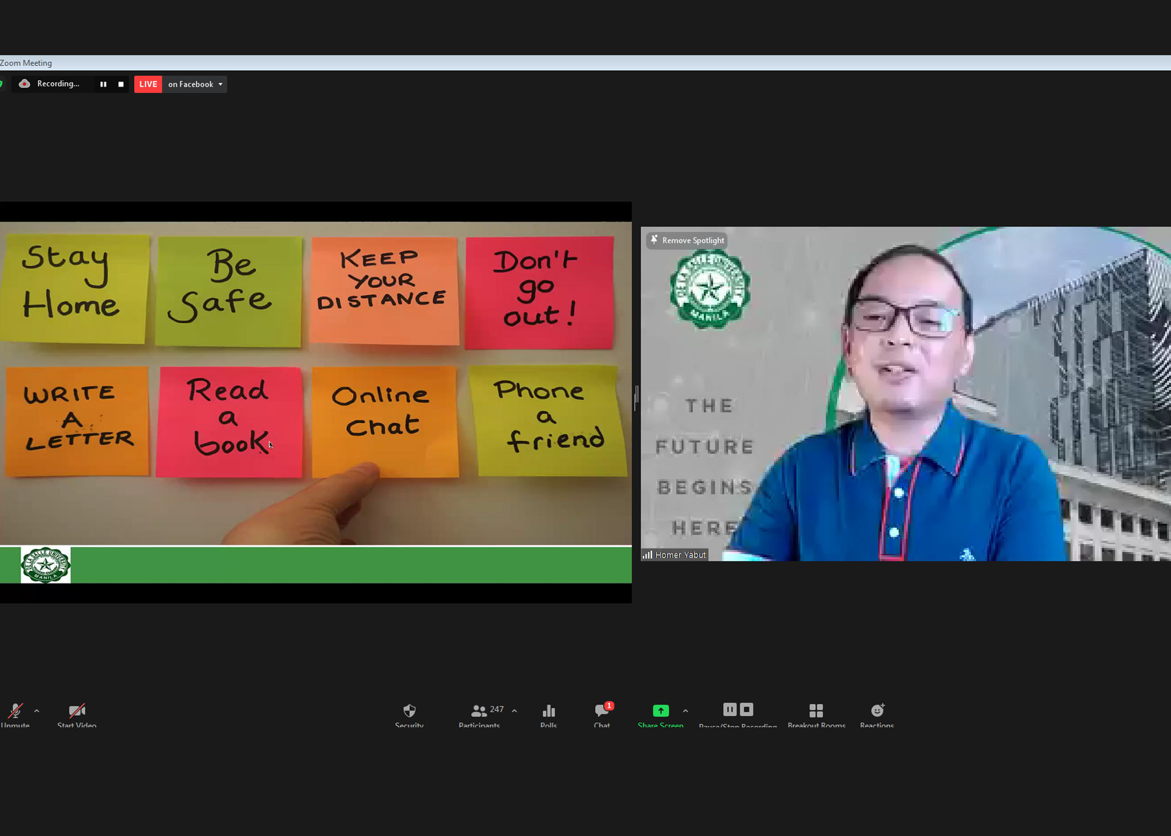Image resolution: width=1171 pixels, height=836 pixels.
Task: Open Breakout Rooms
Action: point(816,711)
